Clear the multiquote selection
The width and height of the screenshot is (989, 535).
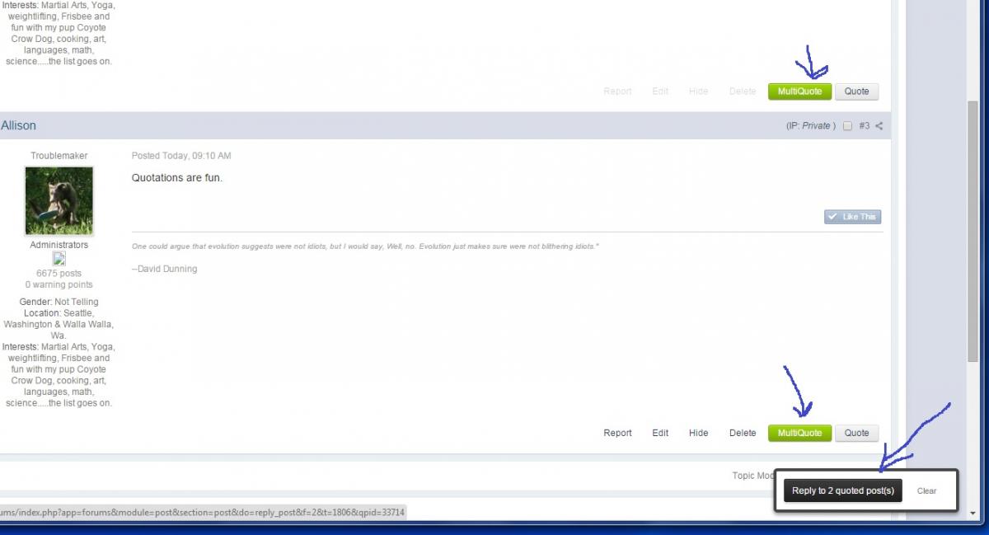click(x=926, y=490)
